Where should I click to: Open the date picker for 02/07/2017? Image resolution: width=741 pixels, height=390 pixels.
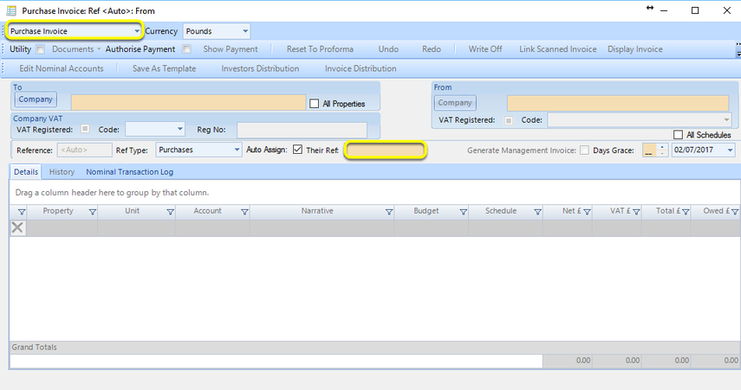click(730, 150)
